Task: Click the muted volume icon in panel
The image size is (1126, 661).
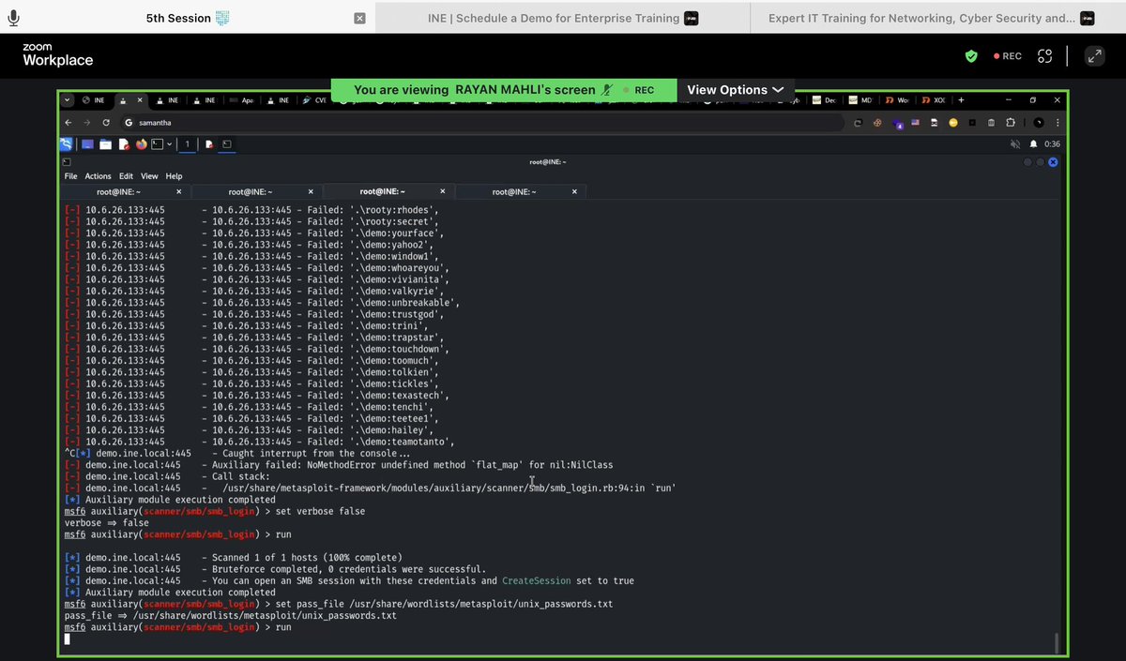Action: (x=1015, y=144)
